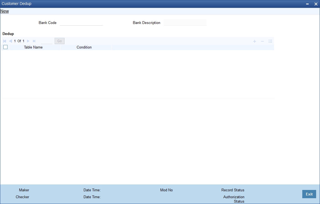This screenshot has width=320, height=204.
Task: Click the Checker label
Action: (x=22, y=197)
